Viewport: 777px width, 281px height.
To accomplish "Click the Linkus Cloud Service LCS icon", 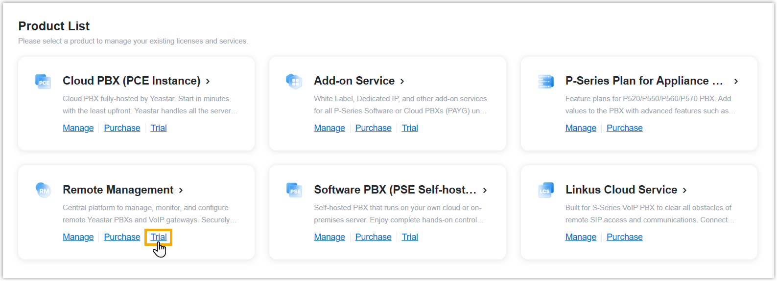I will click(x=545, y=190).
